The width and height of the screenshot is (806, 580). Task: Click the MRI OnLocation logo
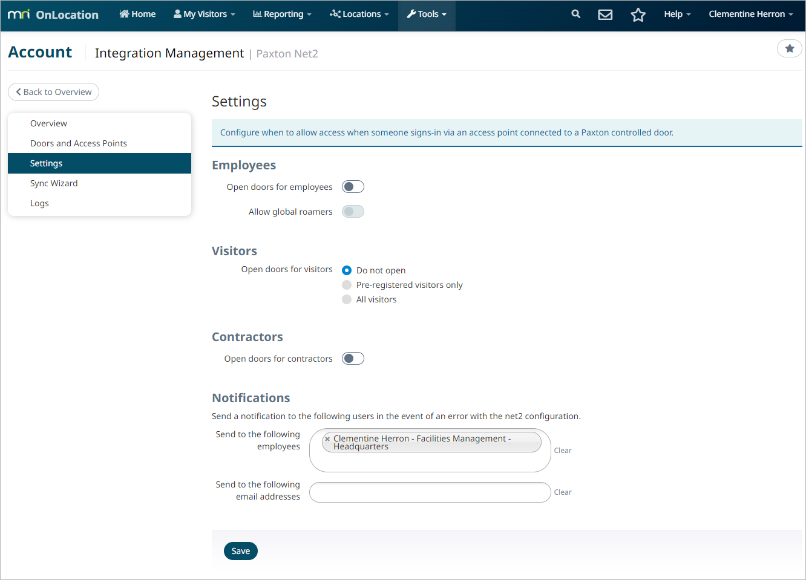[53, 15]
